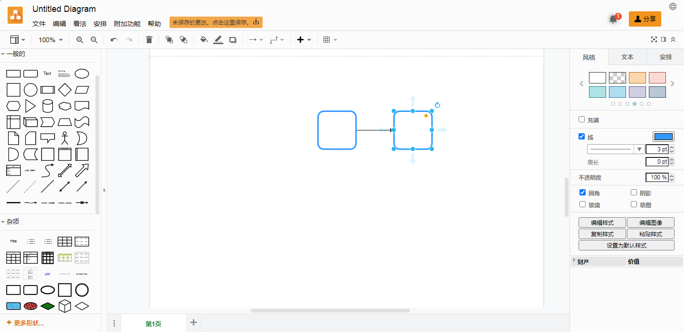Open the line pattern dropdown

point(616,149)
